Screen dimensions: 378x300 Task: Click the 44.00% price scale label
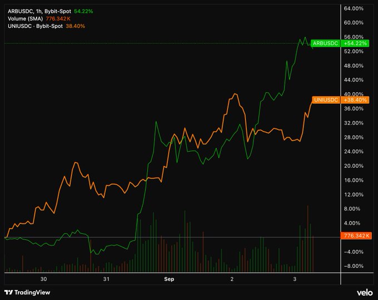[x=354, y=80]
